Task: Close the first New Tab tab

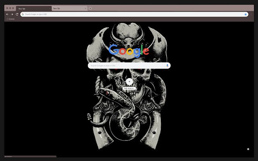Action: pyautogui.click(x=50, y=8)
